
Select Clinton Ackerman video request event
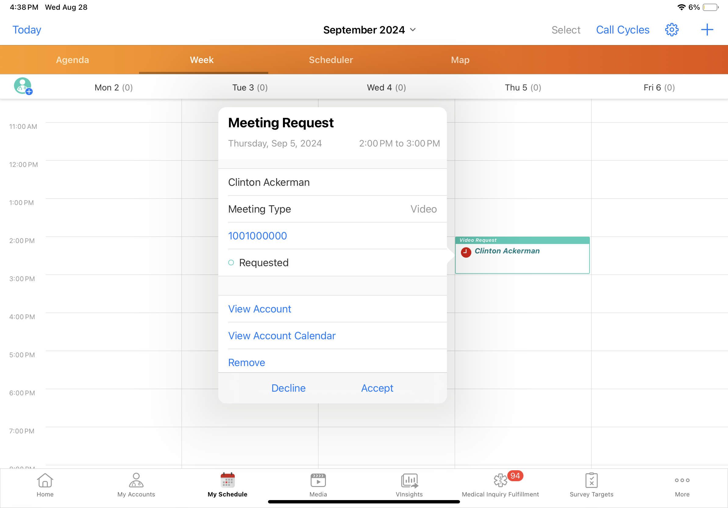(x=522, y=255)
